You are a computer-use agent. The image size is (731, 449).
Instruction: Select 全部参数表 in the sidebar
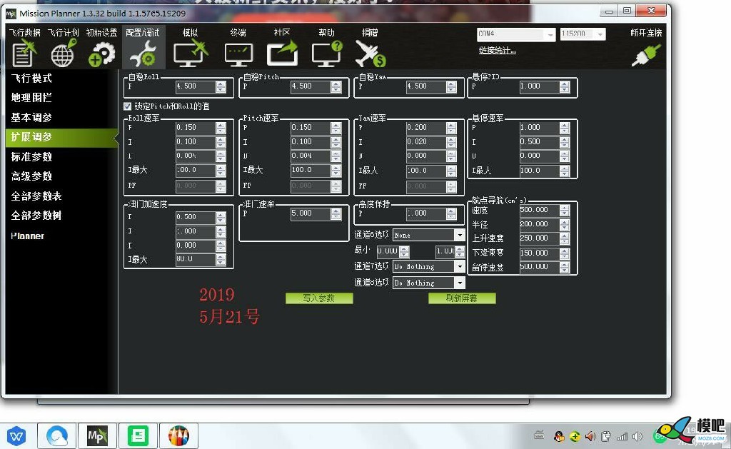36,196
